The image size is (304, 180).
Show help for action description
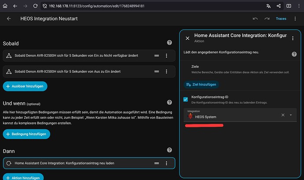(x=294, y=54)
